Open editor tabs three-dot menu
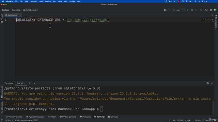This screenshot has width=218, height=122. tap(212, 15)
